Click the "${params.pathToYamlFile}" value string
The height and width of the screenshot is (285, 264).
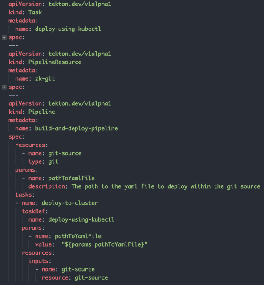coord(105,244)
